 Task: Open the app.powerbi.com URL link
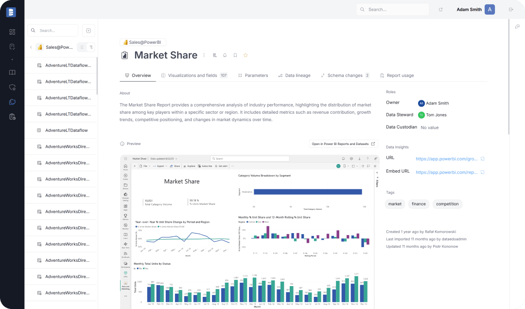(x=447, y=159)
